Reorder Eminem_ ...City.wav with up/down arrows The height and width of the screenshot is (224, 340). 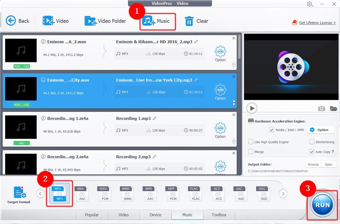tap(234, 103)
